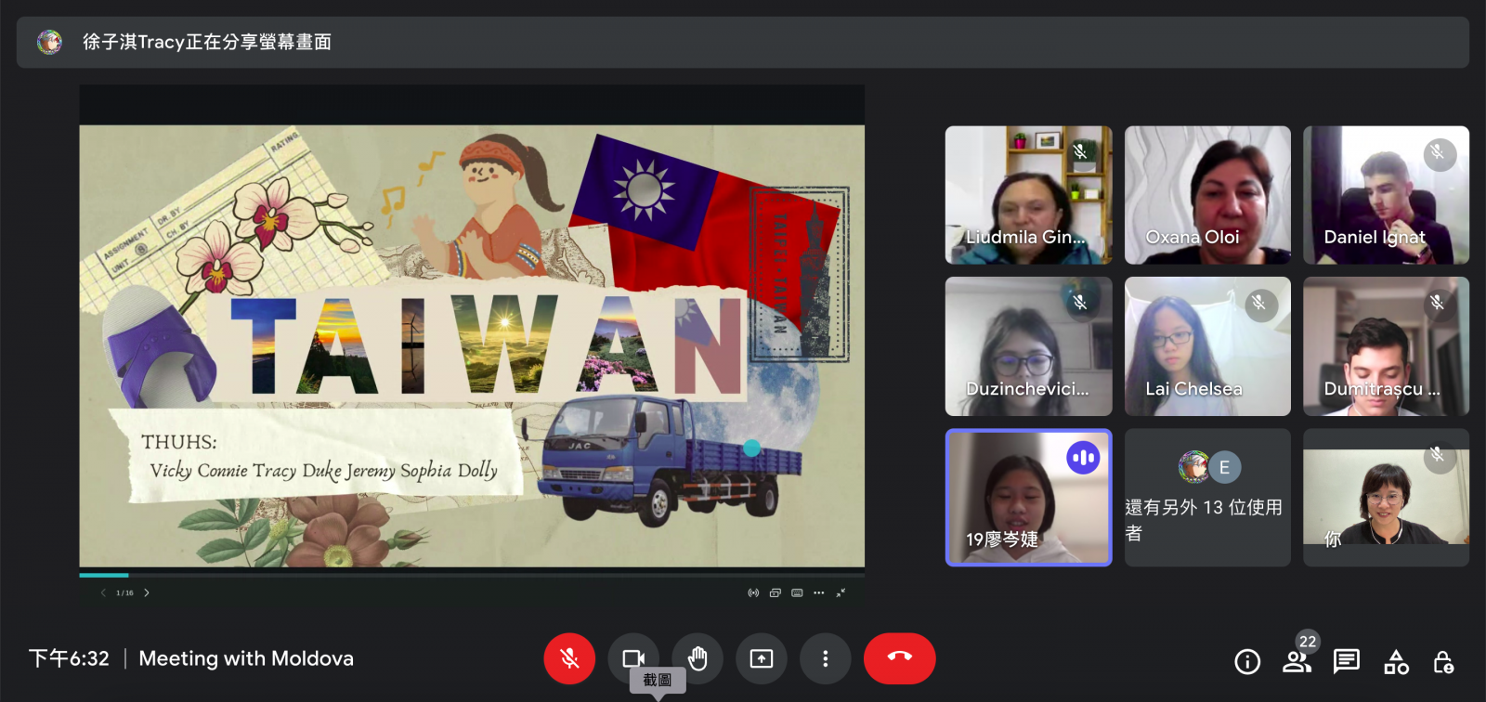Viewport: 1486px width, 702px height.
Task: Leave the call with the red hang-up button
Action: [899, 658]
